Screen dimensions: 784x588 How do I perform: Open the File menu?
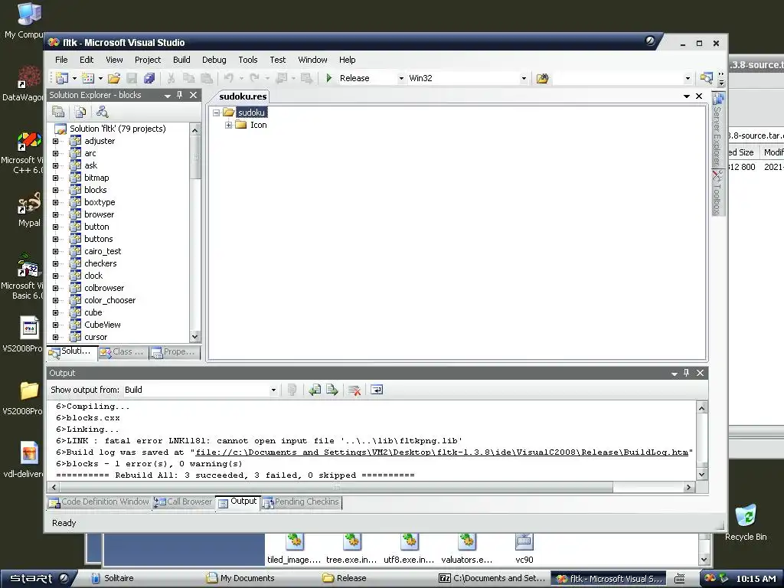pyautogui.click(x=61, y=60)
